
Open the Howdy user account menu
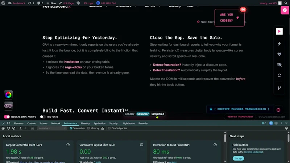pos(270,3)
